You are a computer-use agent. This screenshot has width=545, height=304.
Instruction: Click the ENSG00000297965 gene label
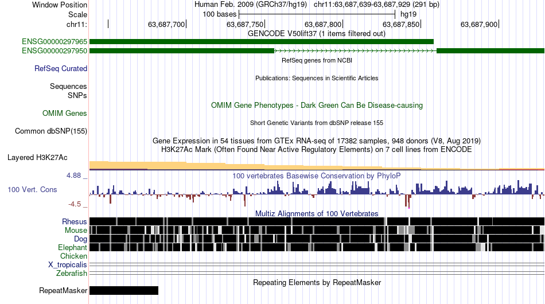coord(54,42)
